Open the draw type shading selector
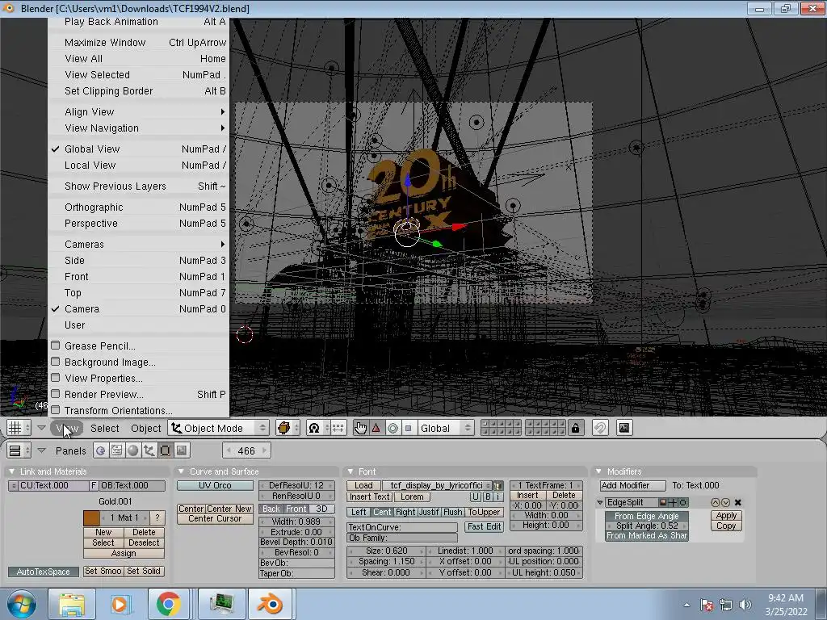827x620 pixels. click(288, 428)
